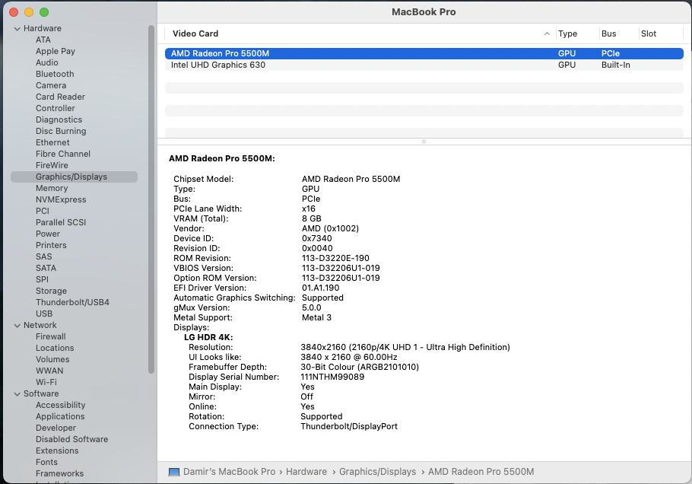The width and height of the screenshot is (692, 484).
Task: Open Card Reader in the sidebar
Action: point(60,97)
